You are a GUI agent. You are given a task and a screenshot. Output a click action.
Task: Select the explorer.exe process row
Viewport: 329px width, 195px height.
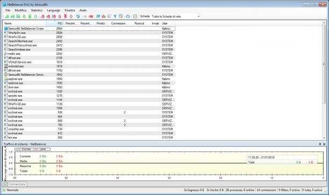pos(90,79)
